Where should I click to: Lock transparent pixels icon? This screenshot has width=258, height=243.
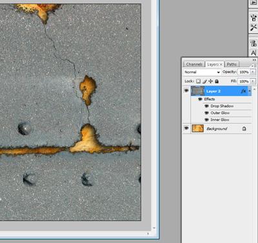tap(198, 81)
